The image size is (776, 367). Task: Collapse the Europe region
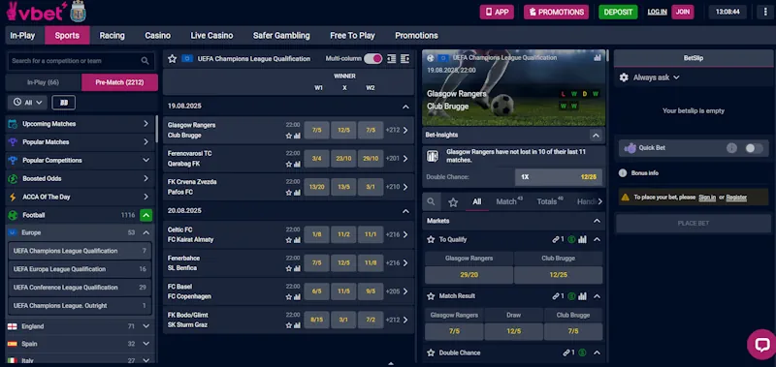[146, 232]
